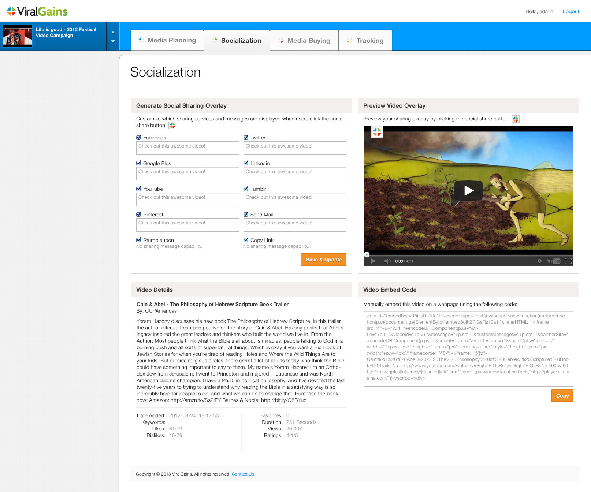The height and width of the screenshot is (492, 591).
Task: Click the By: CUPAmericas author text
Action: [157, 311]
